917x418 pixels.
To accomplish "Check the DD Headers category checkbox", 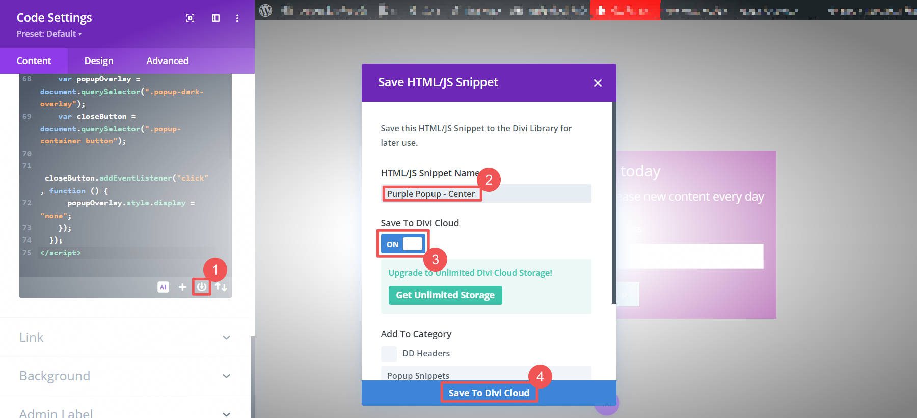I will [389, 354].
